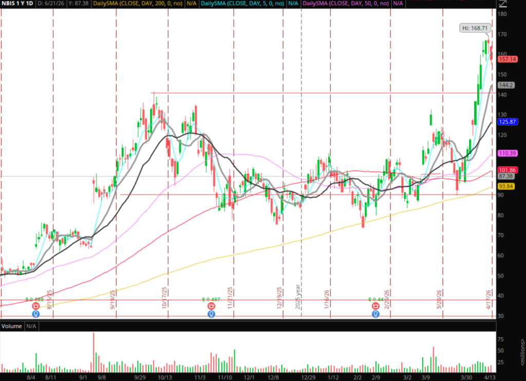Click the blue lightbulb icon near 11/21/25
This screenshot has height=381, width=526.
click(x=212, y=313)
